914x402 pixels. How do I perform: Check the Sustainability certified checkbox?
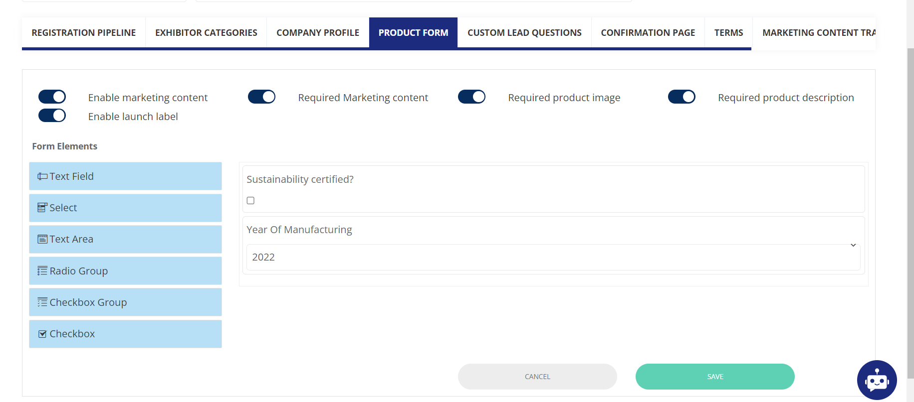[x=250, y=201]
